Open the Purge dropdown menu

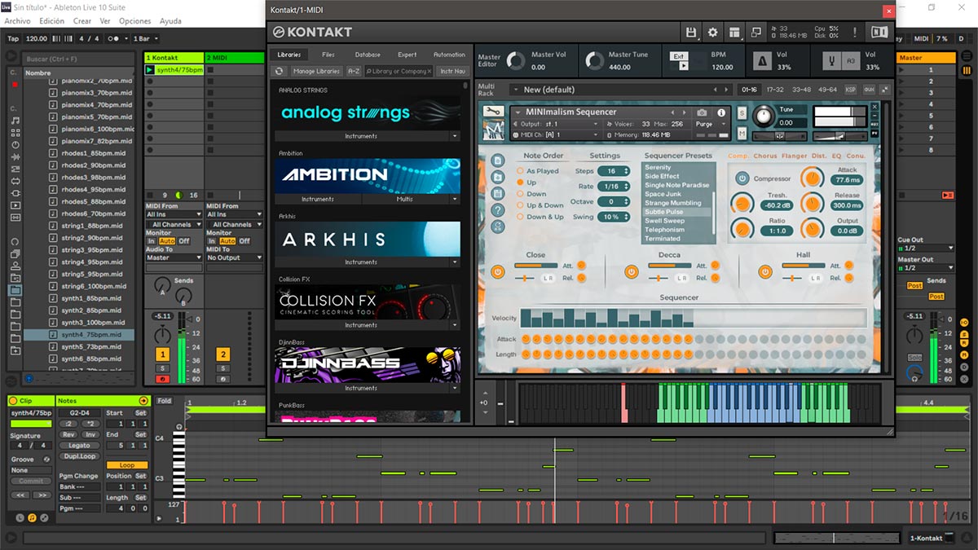pos(711,124)
